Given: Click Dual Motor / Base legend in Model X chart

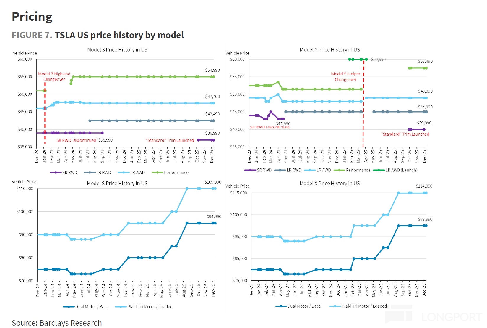Looking at the screenshot, I should point(298,306).
